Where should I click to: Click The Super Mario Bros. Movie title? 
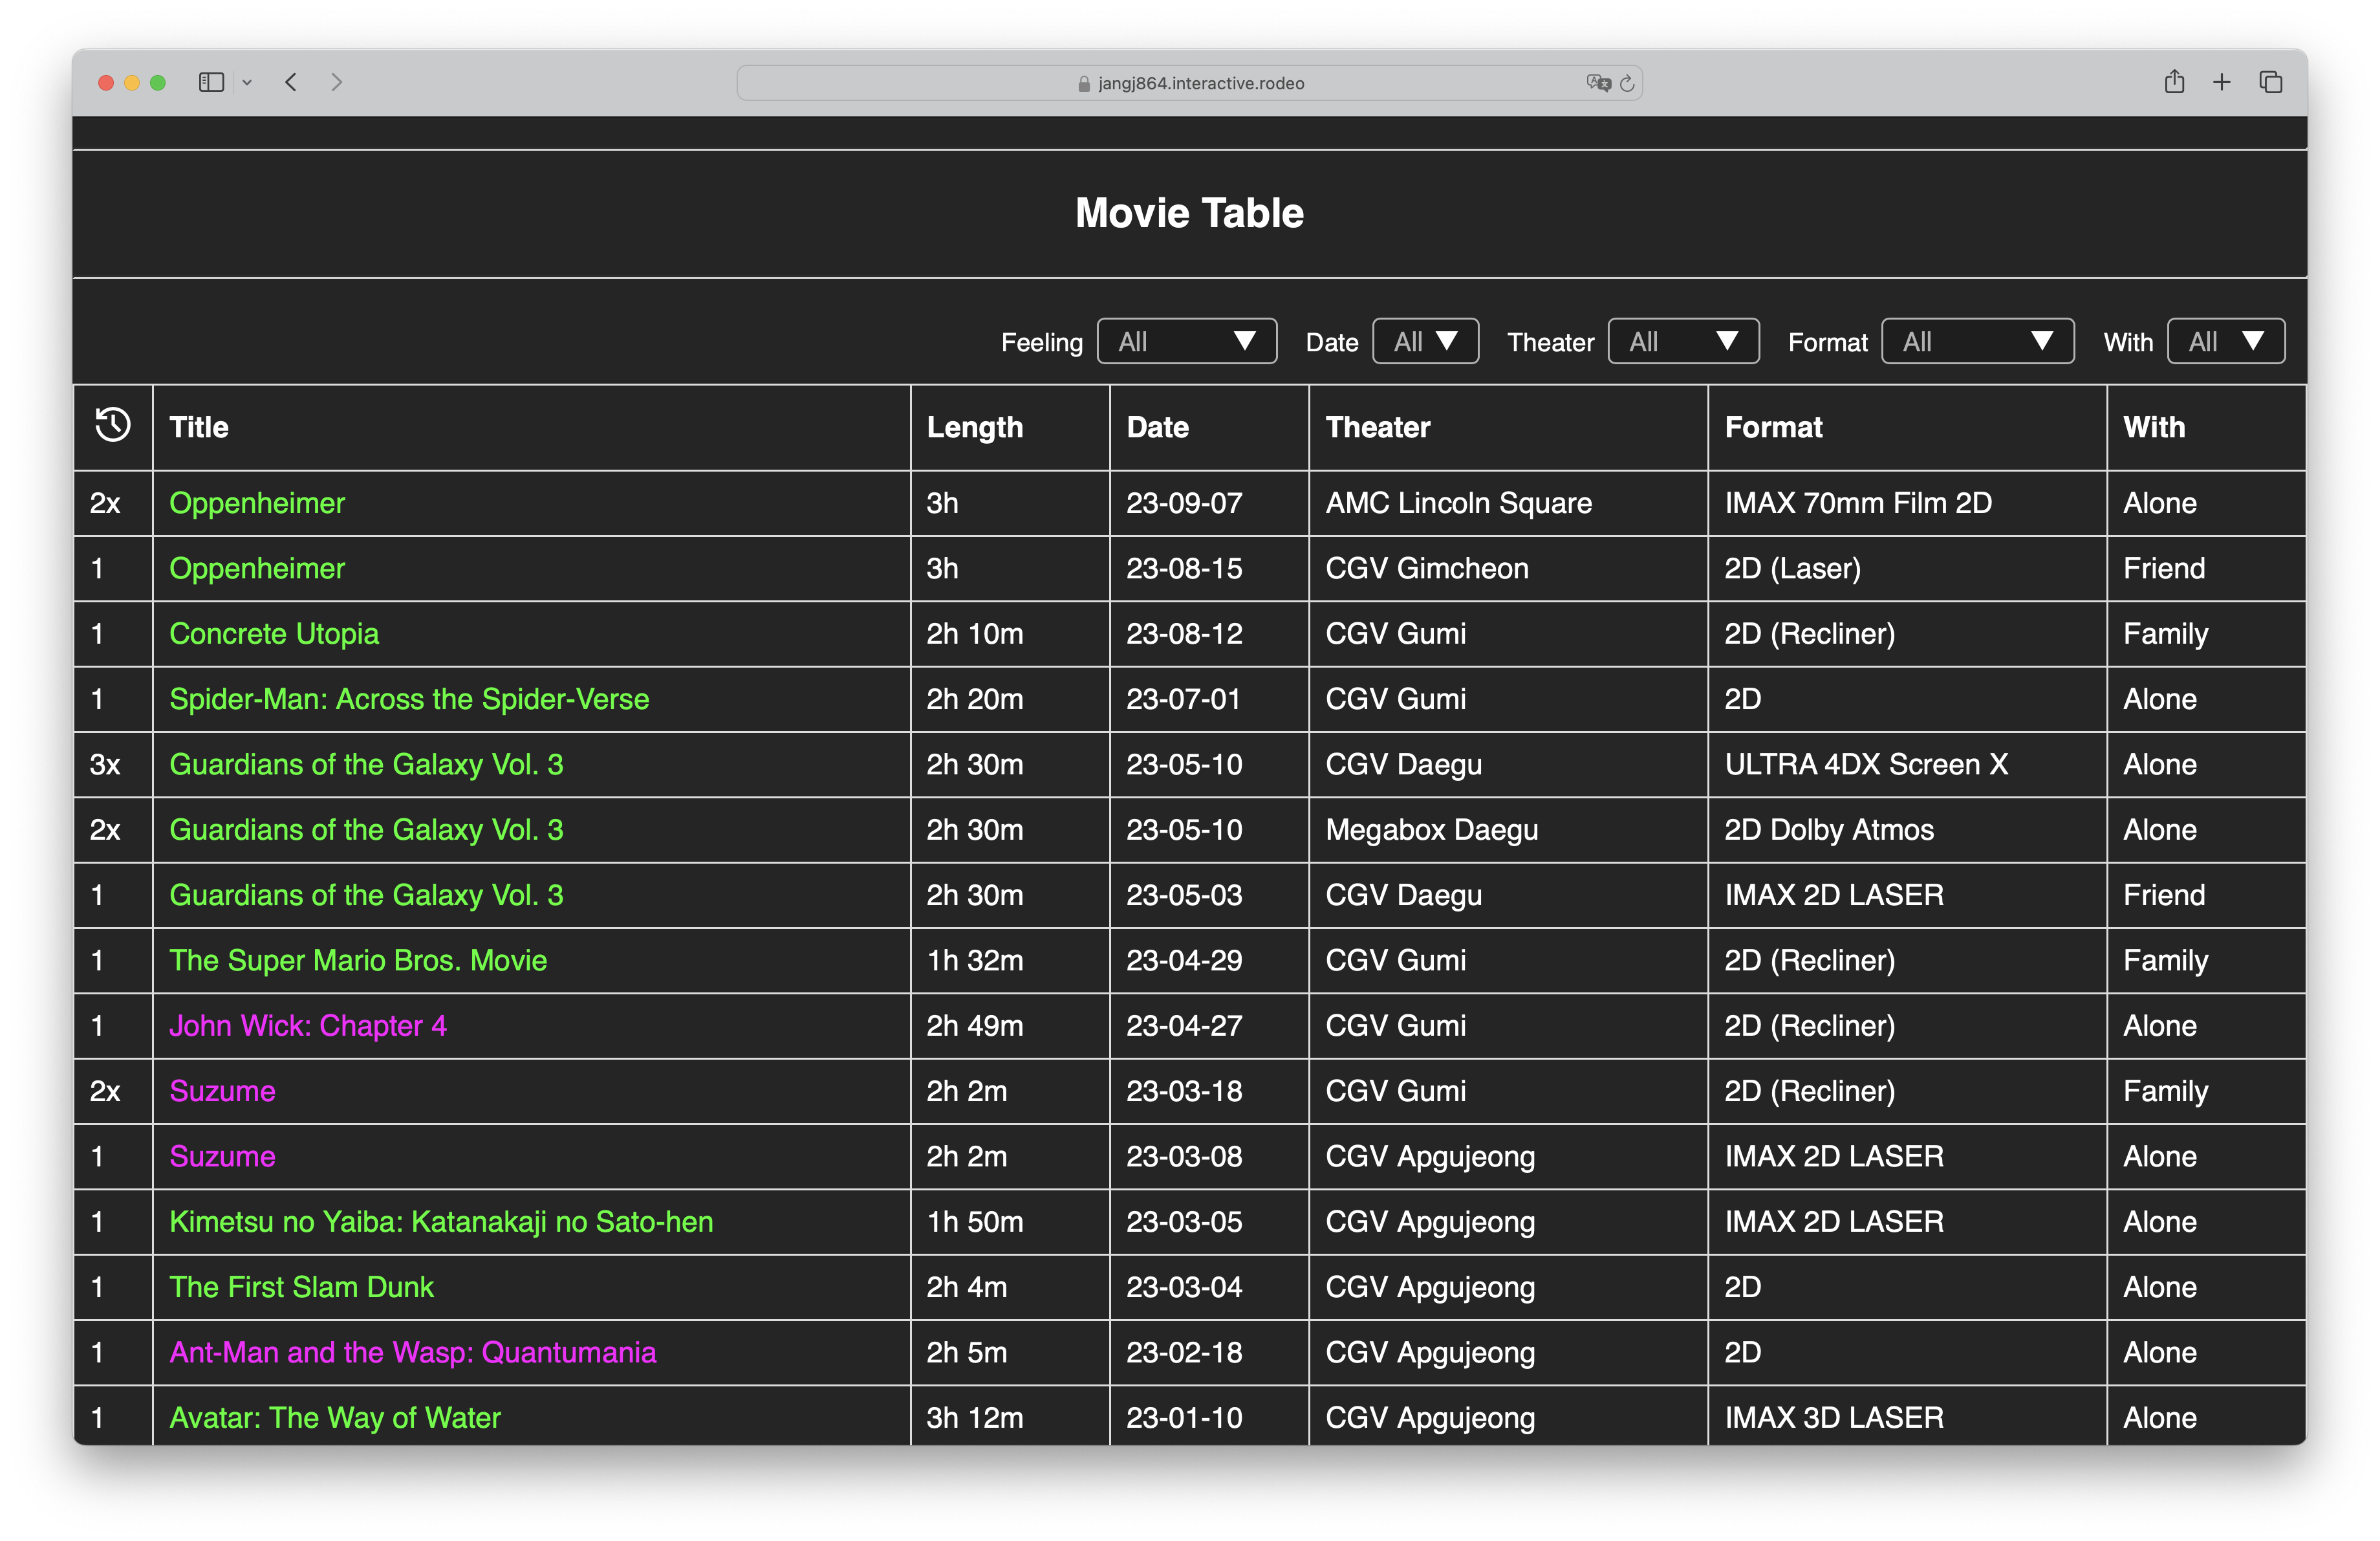358,960
